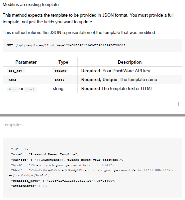Click the "name" line in JSON example

[x=45, y=154]
